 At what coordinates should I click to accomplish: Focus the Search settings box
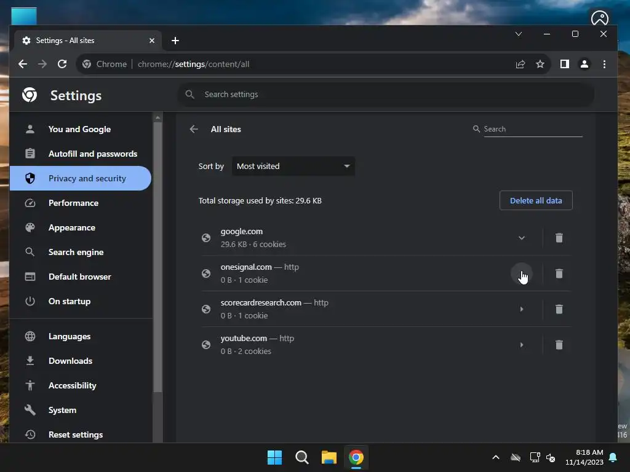386,95
